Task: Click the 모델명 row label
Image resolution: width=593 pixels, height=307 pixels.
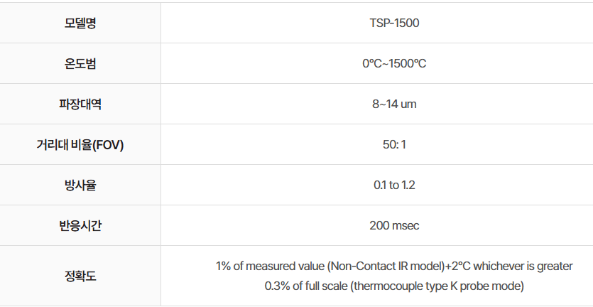Action: click(80, 23)
